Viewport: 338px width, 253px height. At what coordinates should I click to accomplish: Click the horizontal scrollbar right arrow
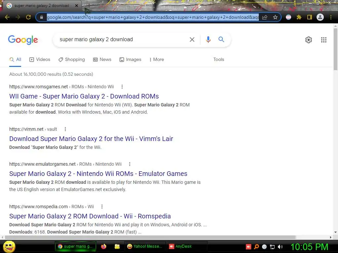(x=331, y=237)
